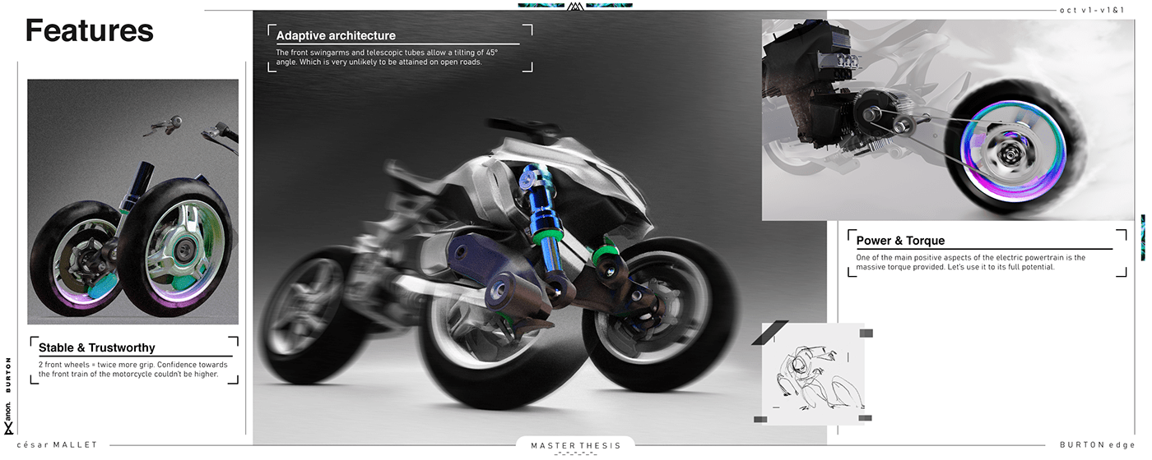Select the 'Adaptive architecture' heading
1152x460 pixels.
coord(336,36)
